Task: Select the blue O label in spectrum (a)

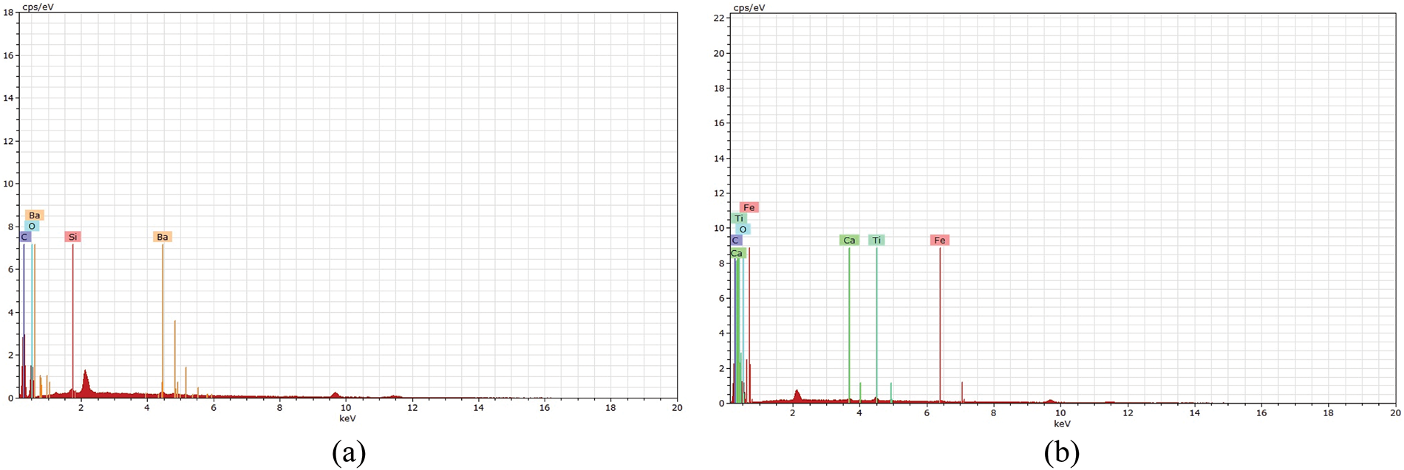Action: 32,226
